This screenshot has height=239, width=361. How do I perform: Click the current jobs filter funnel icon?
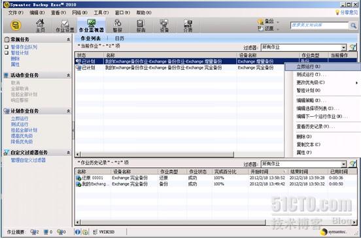pyautogui.click(x=352, y=48)
